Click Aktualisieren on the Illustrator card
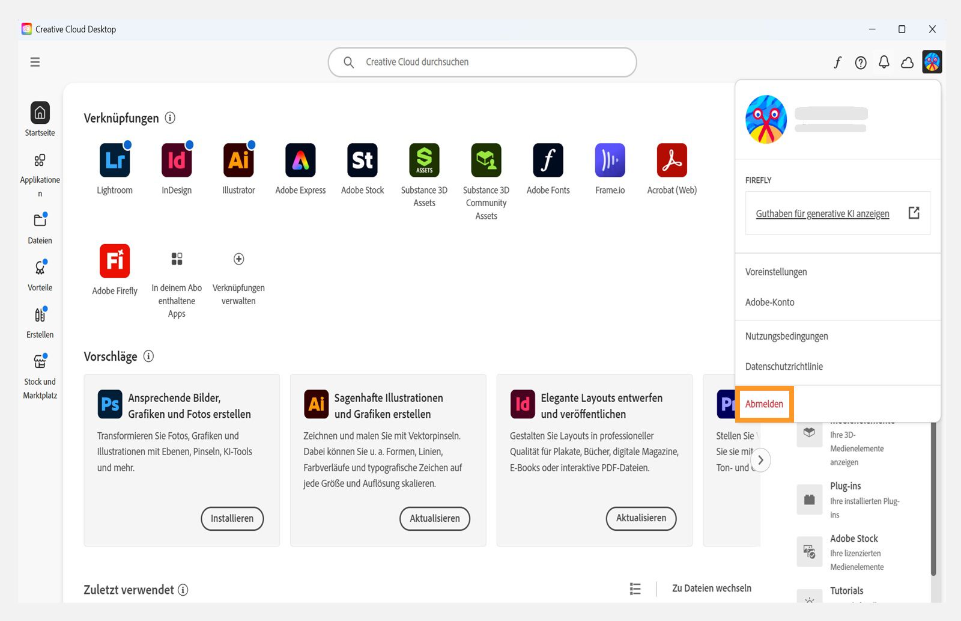 434,518
